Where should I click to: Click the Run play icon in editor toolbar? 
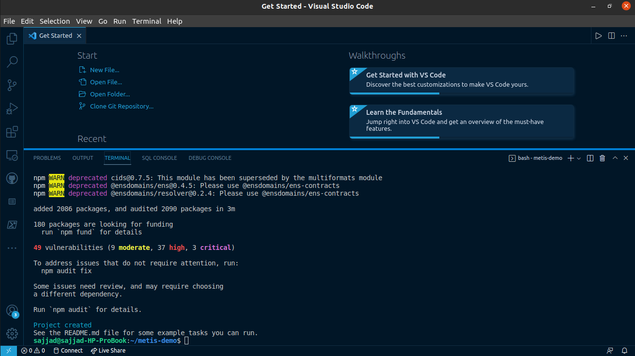(x=599, y=36)
